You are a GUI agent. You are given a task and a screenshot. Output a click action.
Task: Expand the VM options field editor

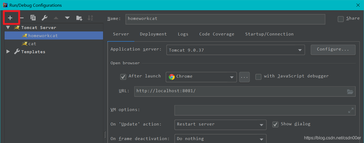pyautogui.click(x=351, y=110)
